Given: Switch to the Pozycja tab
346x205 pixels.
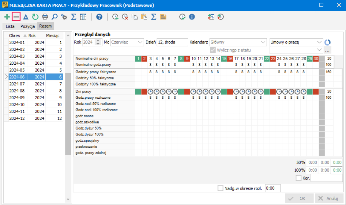Looking at the screenshot, I should tap(28, 26).
